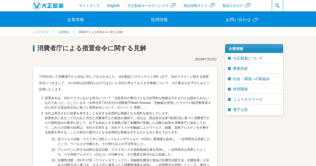Click external-window icon beside お問い合わせ
316x166 pixels.
(x=255, y=19)
